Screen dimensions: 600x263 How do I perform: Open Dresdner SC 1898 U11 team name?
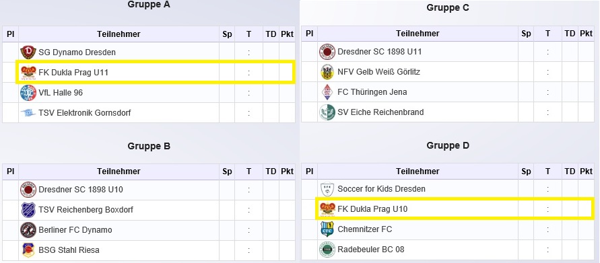pos(379,52)
